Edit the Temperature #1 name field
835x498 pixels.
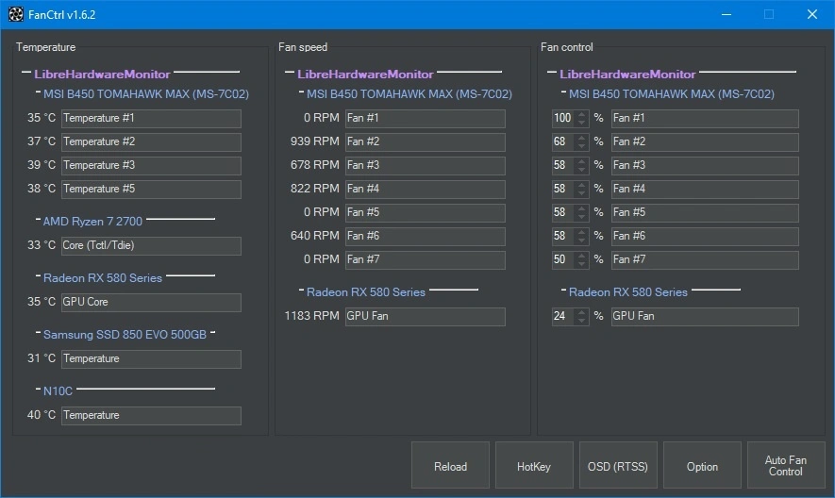click(151, 118)
